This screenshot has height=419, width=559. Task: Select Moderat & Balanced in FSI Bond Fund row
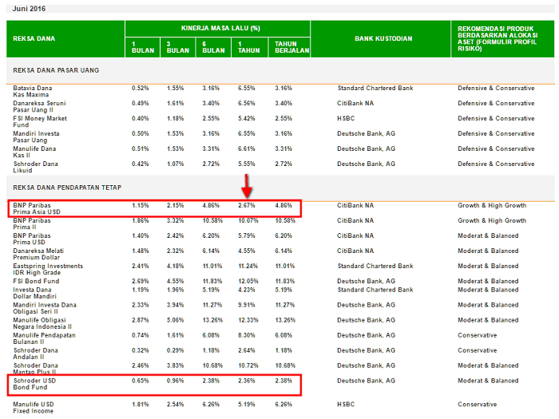[x=488, y=281]
